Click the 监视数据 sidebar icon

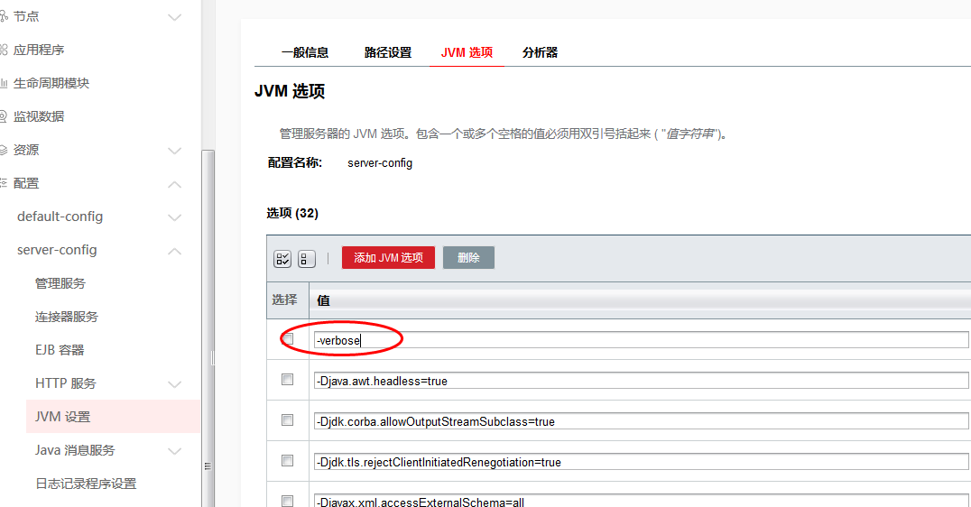point(4,116)
